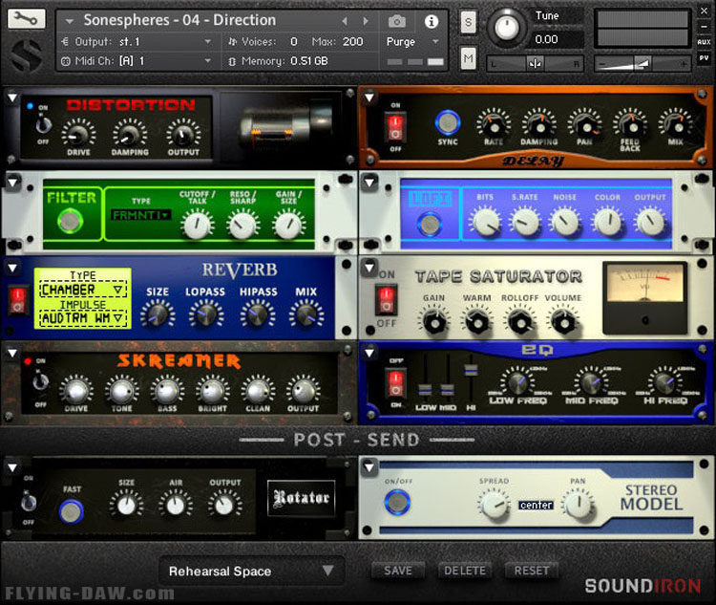Click the Tape Saturator ROLLOFF knob
Viewport: 716px width, 605px height.
[x=519, y=321]
